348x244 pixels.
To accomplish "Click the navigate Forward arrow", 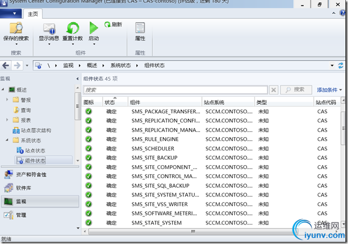I will point(17,65).
